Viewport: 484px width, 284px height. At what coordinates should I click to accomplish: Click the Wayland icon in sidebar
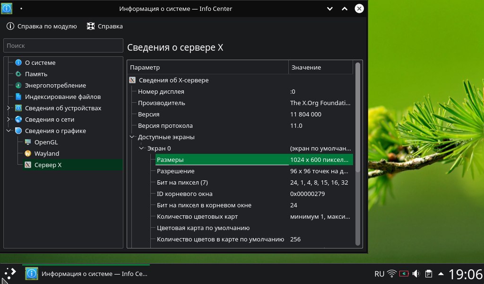click(x=28, y=153)
